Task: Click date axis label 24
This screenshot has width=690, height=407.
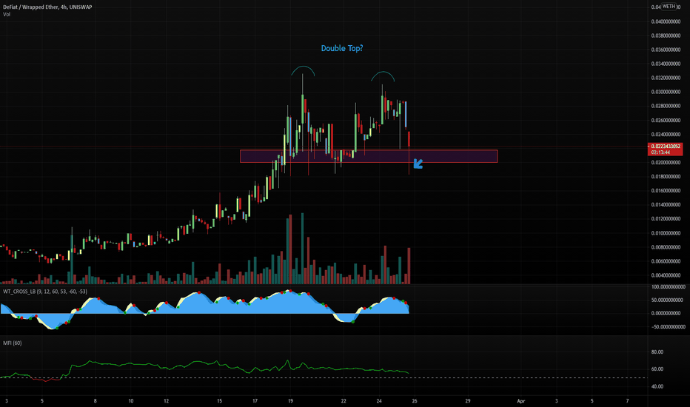Action: pyautogui.click(x=379, y=401)
